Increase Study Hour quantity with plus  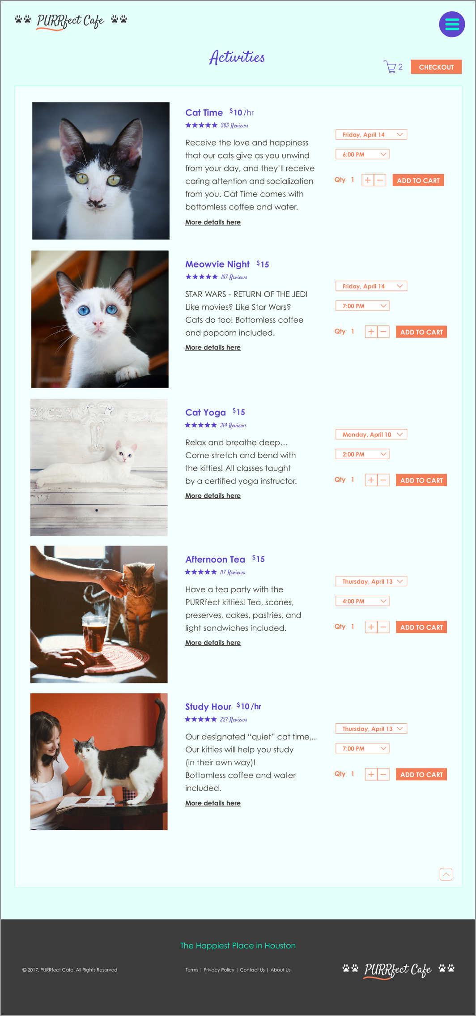click(x=371, y=774)
